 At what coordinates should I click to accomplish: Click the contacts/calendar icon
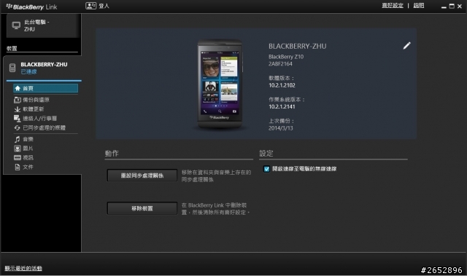[x=18, y=118]
